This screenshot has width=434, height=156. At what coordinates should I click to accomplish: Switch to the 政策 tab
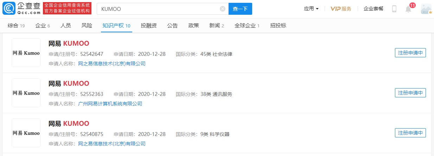click(x=193, y=25)
